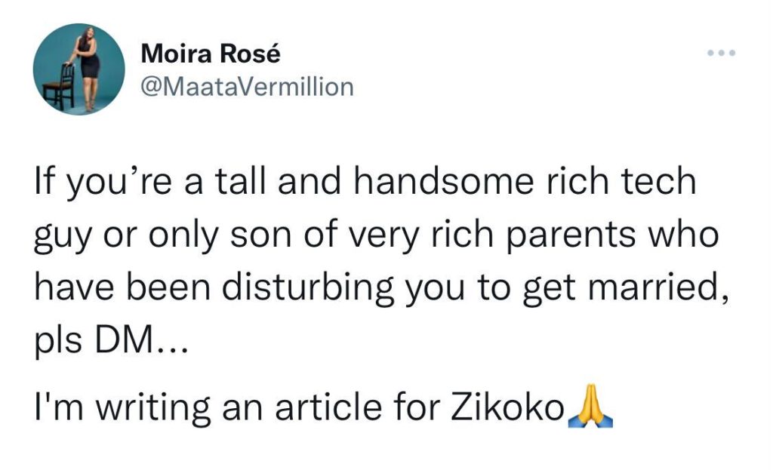Open the @MaataVermillion handle link

(x=248, y=87)
